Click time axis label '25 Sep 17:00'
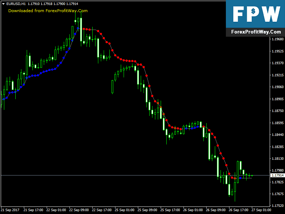Viewport: 285px width, 214px height. tap(170, 210)
